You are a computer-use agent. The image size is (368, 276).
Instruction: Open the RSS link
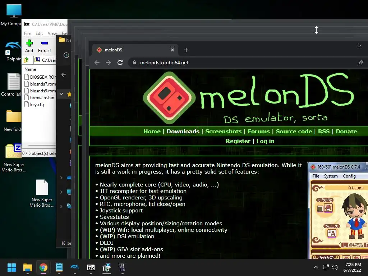pyautogui.click(x=324, y=132)
